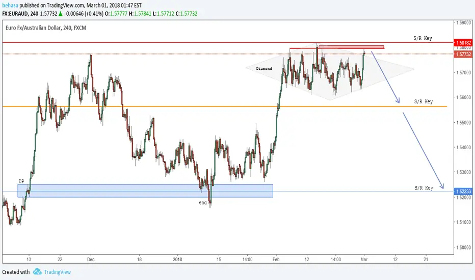Click the 1.59000 price axis value
The height and width of the screenshot is (280, 475).
pyautogui.click(x=463, y=22)
